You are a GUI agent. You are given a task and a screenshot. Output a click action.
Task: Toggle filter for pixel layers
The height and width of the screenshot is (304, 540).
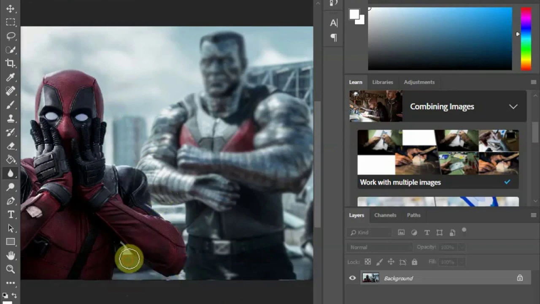click(x=401, y=233)
